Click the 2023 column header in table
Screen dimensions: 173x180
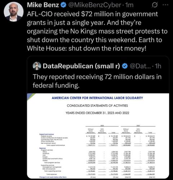coord(102,126)
